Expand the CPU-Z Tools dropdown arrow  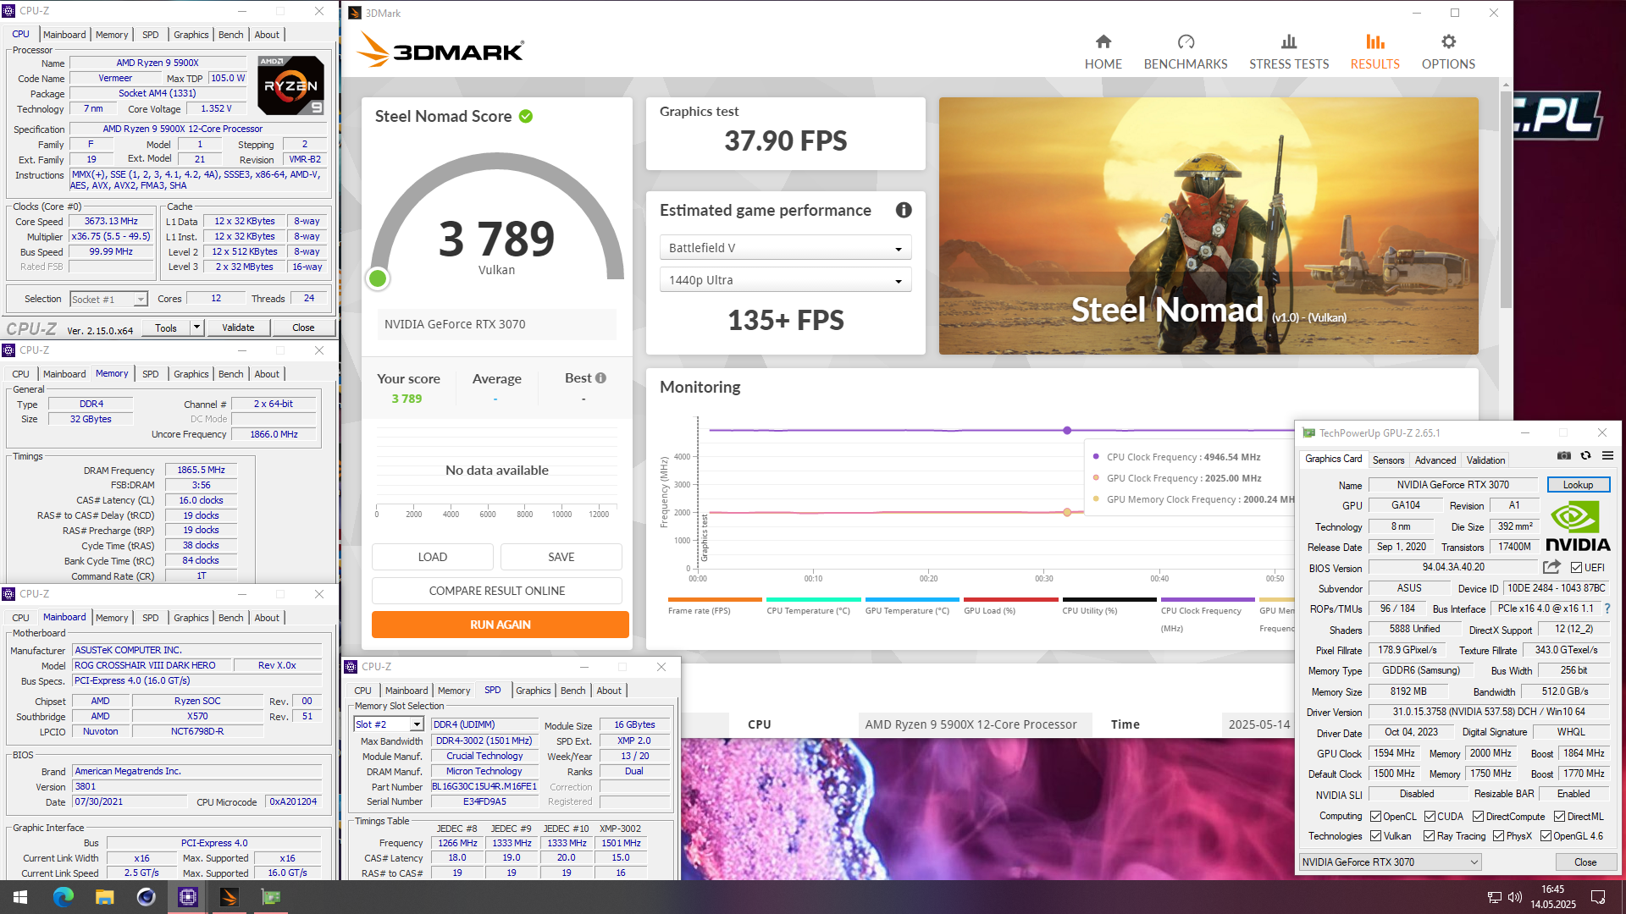pyautogui.click(x=196, y=328)
